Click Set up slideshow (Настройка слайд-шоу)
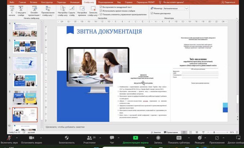244x148 pixels. click(63, 11)
